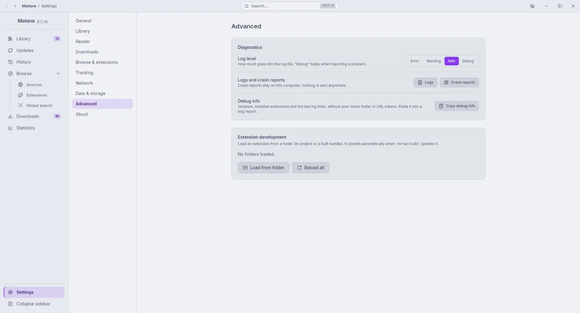Viewport: 580px width, 313px height.
Task: Open History page
Action: 34,62
